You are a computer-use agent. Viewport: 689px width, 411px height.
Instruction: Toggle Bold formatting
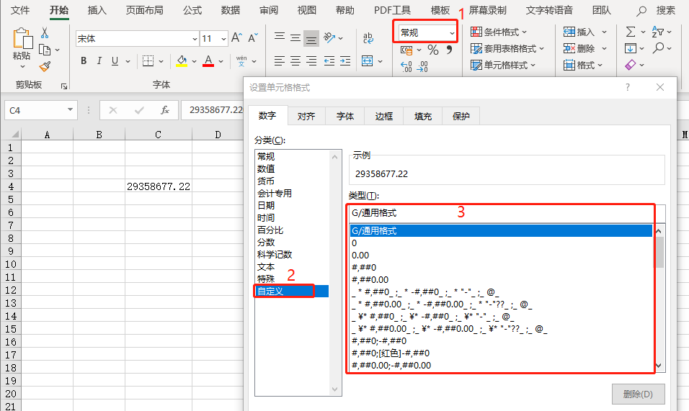pyautogui.click(x=84, y=60)
